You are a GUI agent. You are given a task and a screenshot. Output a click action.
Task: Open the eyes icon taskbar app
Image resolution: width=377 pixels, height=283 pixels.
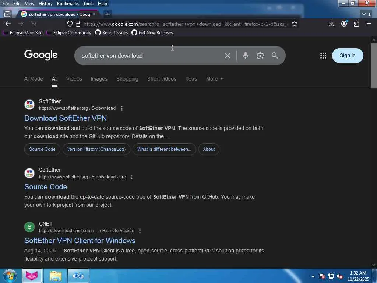point(78,276)
